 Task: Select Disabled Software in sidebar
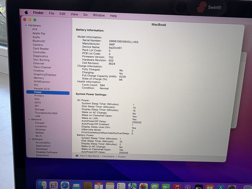47,152
